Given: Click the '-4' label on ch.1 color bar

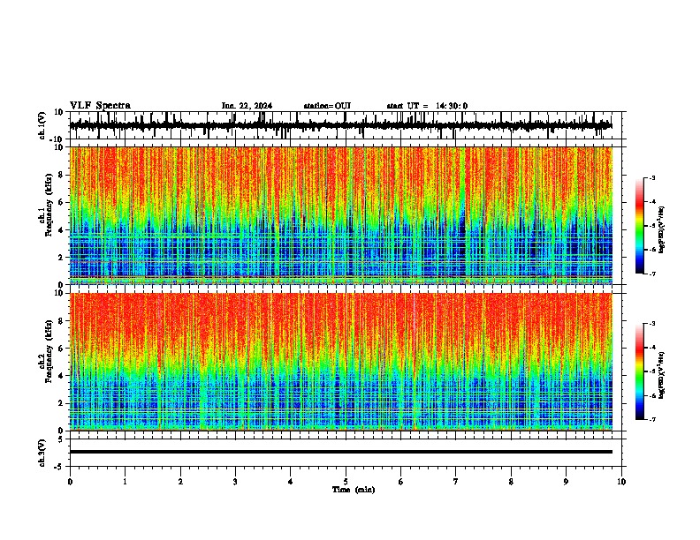Looking at the screenshot, I should pos(651,202).
